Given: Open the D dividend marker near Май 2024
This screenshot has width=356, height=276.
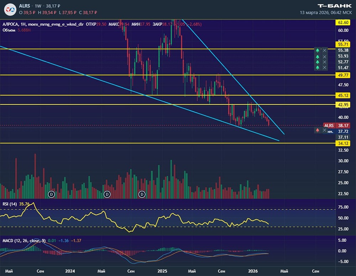Looking at the screenshot, I should (107, 194).
